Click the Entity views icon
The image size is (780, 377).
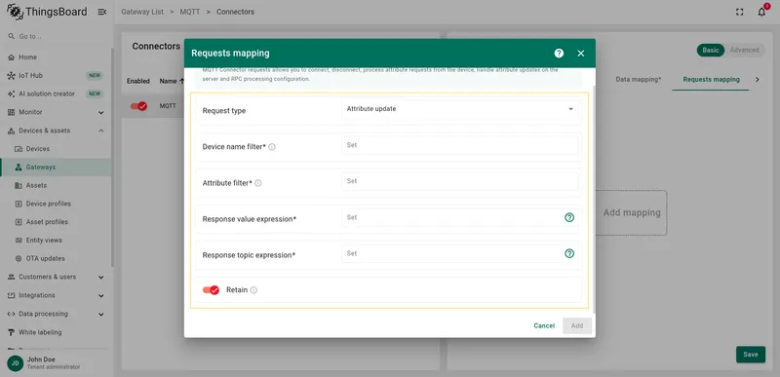(x=19, y=241)
